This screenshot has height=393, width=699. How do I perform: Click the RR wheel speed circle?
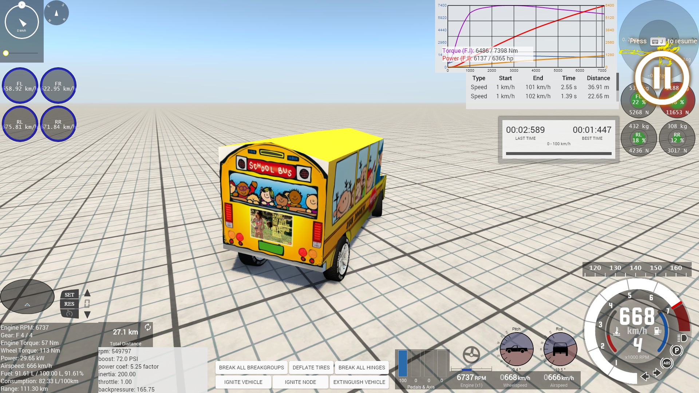(58, 124)
